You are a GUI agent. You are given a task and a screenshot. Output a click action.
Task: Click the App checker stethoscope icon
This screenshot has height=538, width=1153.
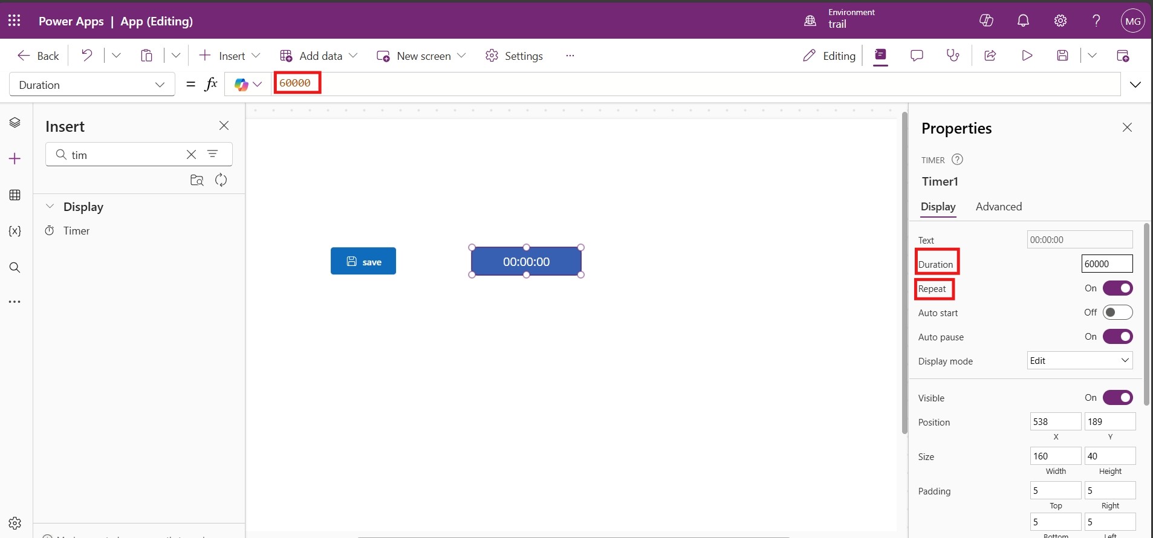coord(953,56)
